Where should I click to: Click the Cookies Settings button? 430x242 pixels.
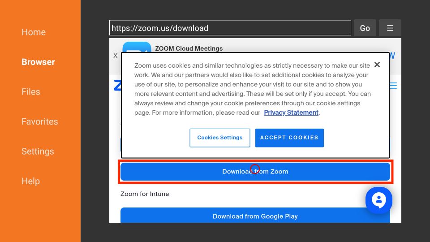click(x=219, y=138)
